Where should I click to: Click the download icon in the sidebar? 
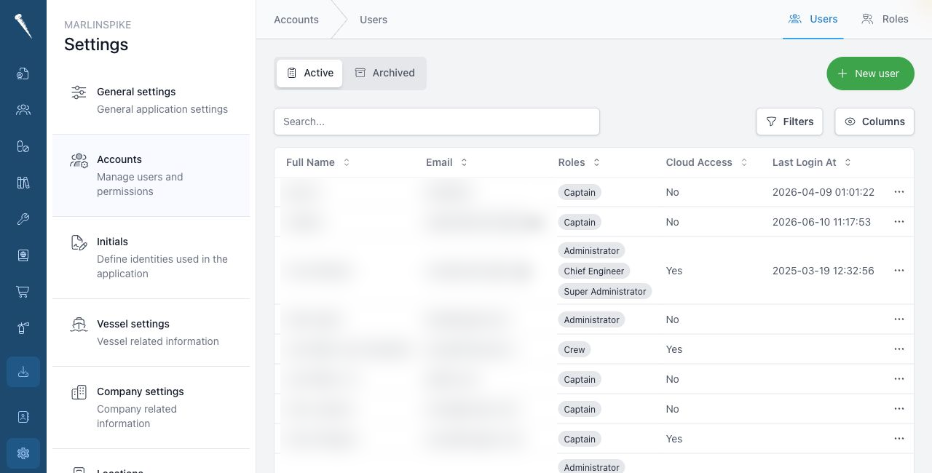(23, 372)
